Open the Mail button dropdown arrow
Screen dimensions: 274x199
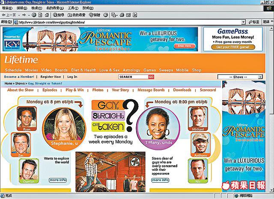117,15
